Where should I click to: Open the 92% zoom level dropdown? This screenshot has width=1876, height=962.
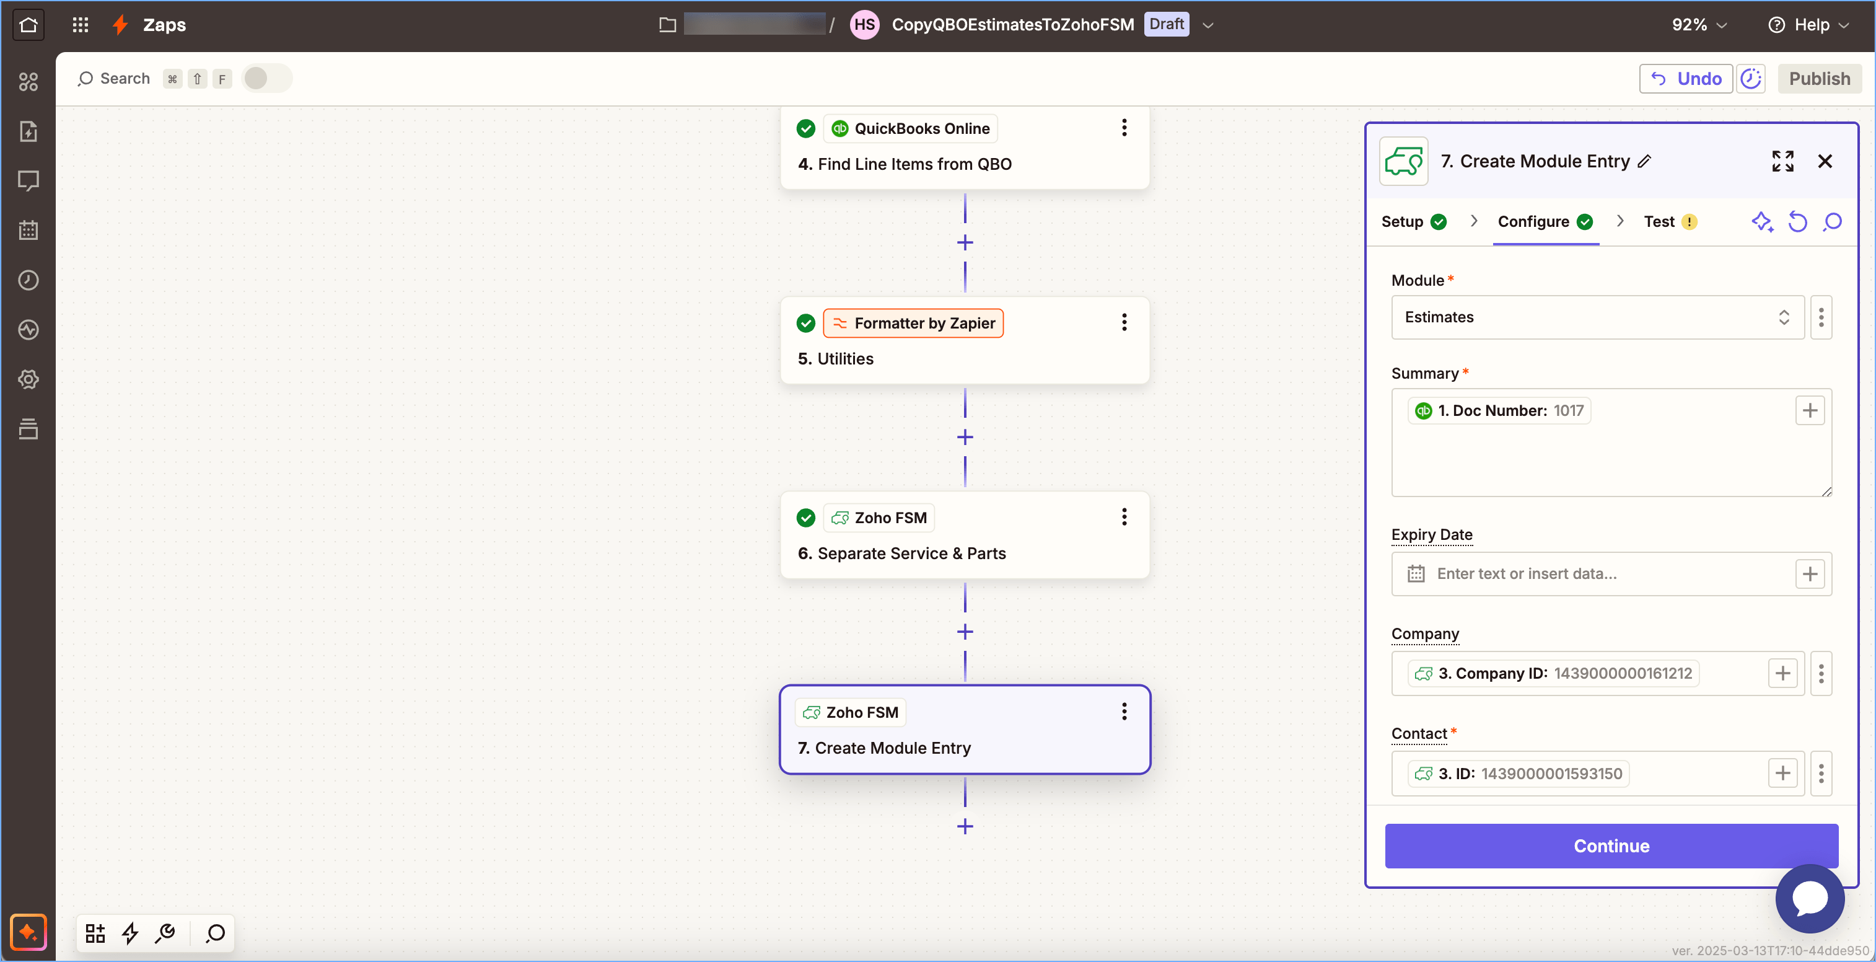click(x=1698, y=25)
